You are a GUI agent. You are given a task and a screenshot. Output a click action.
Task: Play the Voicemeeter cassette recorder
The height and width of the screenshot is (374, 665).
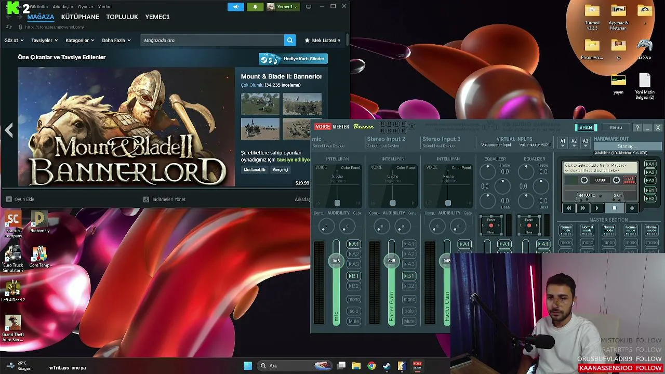(x=597, y=208)
